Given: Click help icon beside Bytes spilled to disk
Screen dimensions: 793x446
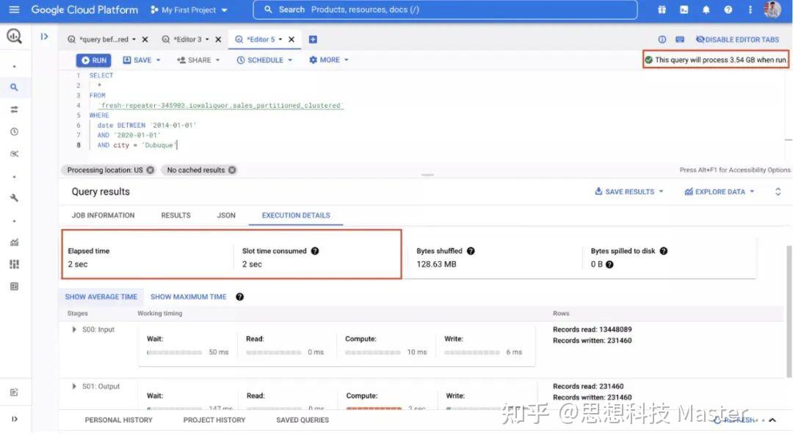Looking at the screenshot, I should [x=664, y=251].
